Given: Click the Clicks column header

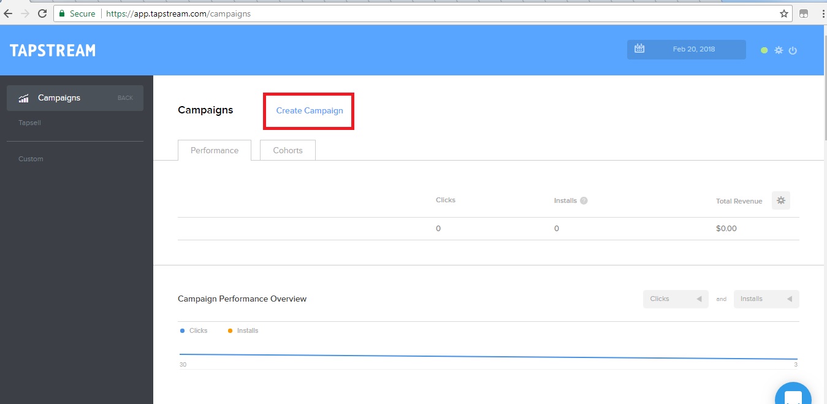Looking at the screenshot, I should coord(446,200).
